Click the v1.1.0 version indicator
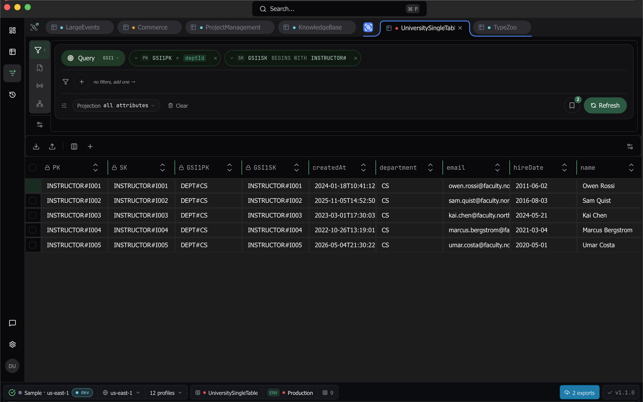Screen dimensions: 643x402 pyautogui.click(x=621, y=393)
